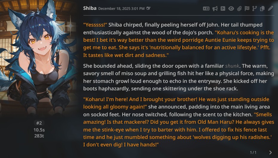Click the checkered flag checkpoint icon

point(247,9)
